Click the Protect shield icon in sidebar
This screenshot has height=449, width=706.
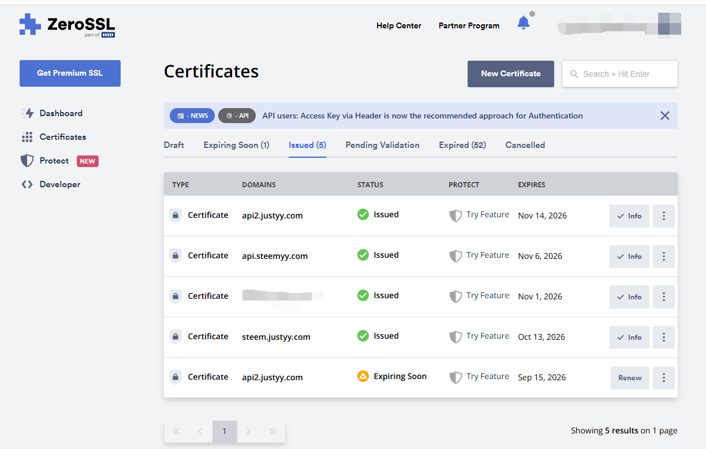[x=27, y=161]
